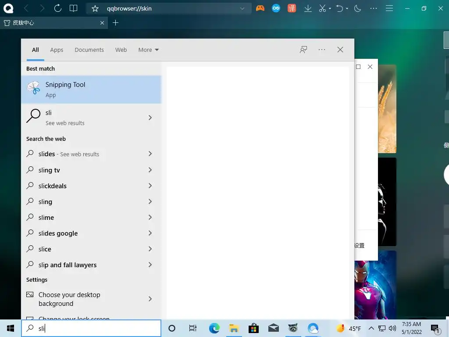Open the three-dots more tools icon
This screenshot has height=337, width=449.
click(374, 8)
